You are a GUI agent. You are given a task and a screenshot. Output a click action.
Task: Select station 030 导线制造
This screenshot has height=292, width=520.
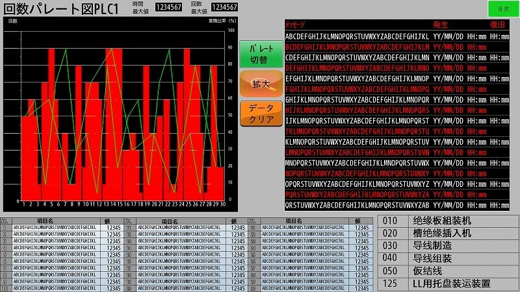448,246
